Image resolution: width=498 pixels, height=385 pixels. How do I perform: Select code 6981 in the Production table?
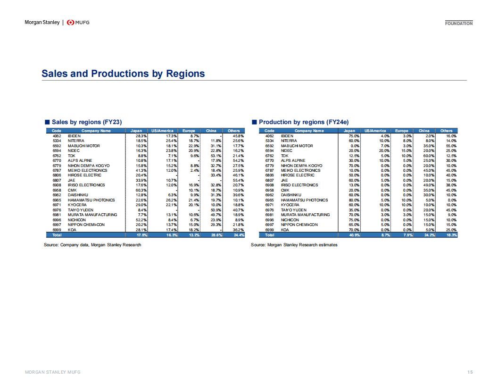click(x=269, y=215)
